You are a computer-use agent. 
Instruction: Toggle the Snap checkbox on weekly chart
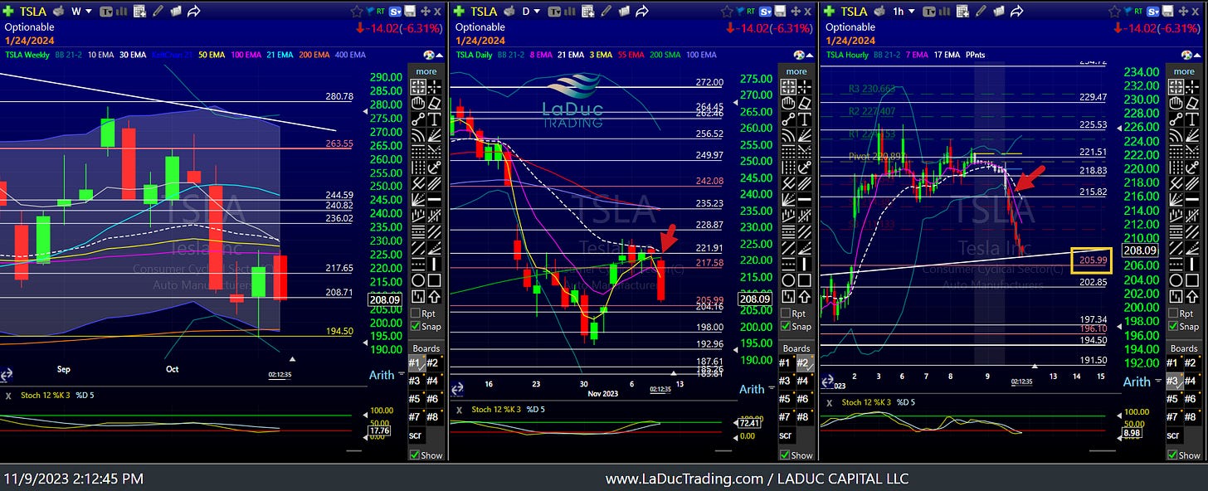pyautogui.click(x=415, y=326)
